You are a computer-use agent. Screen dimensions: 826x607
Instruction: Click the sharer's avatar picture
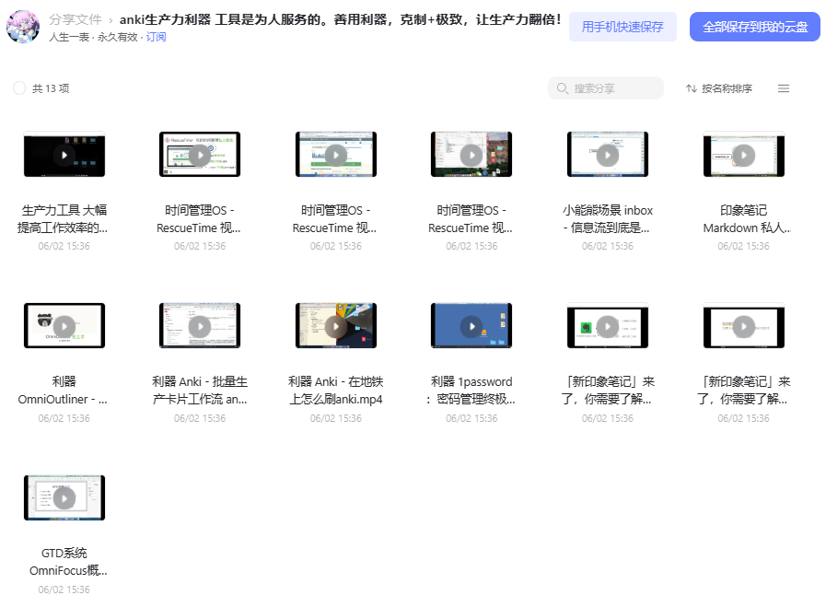coord(23,27)
